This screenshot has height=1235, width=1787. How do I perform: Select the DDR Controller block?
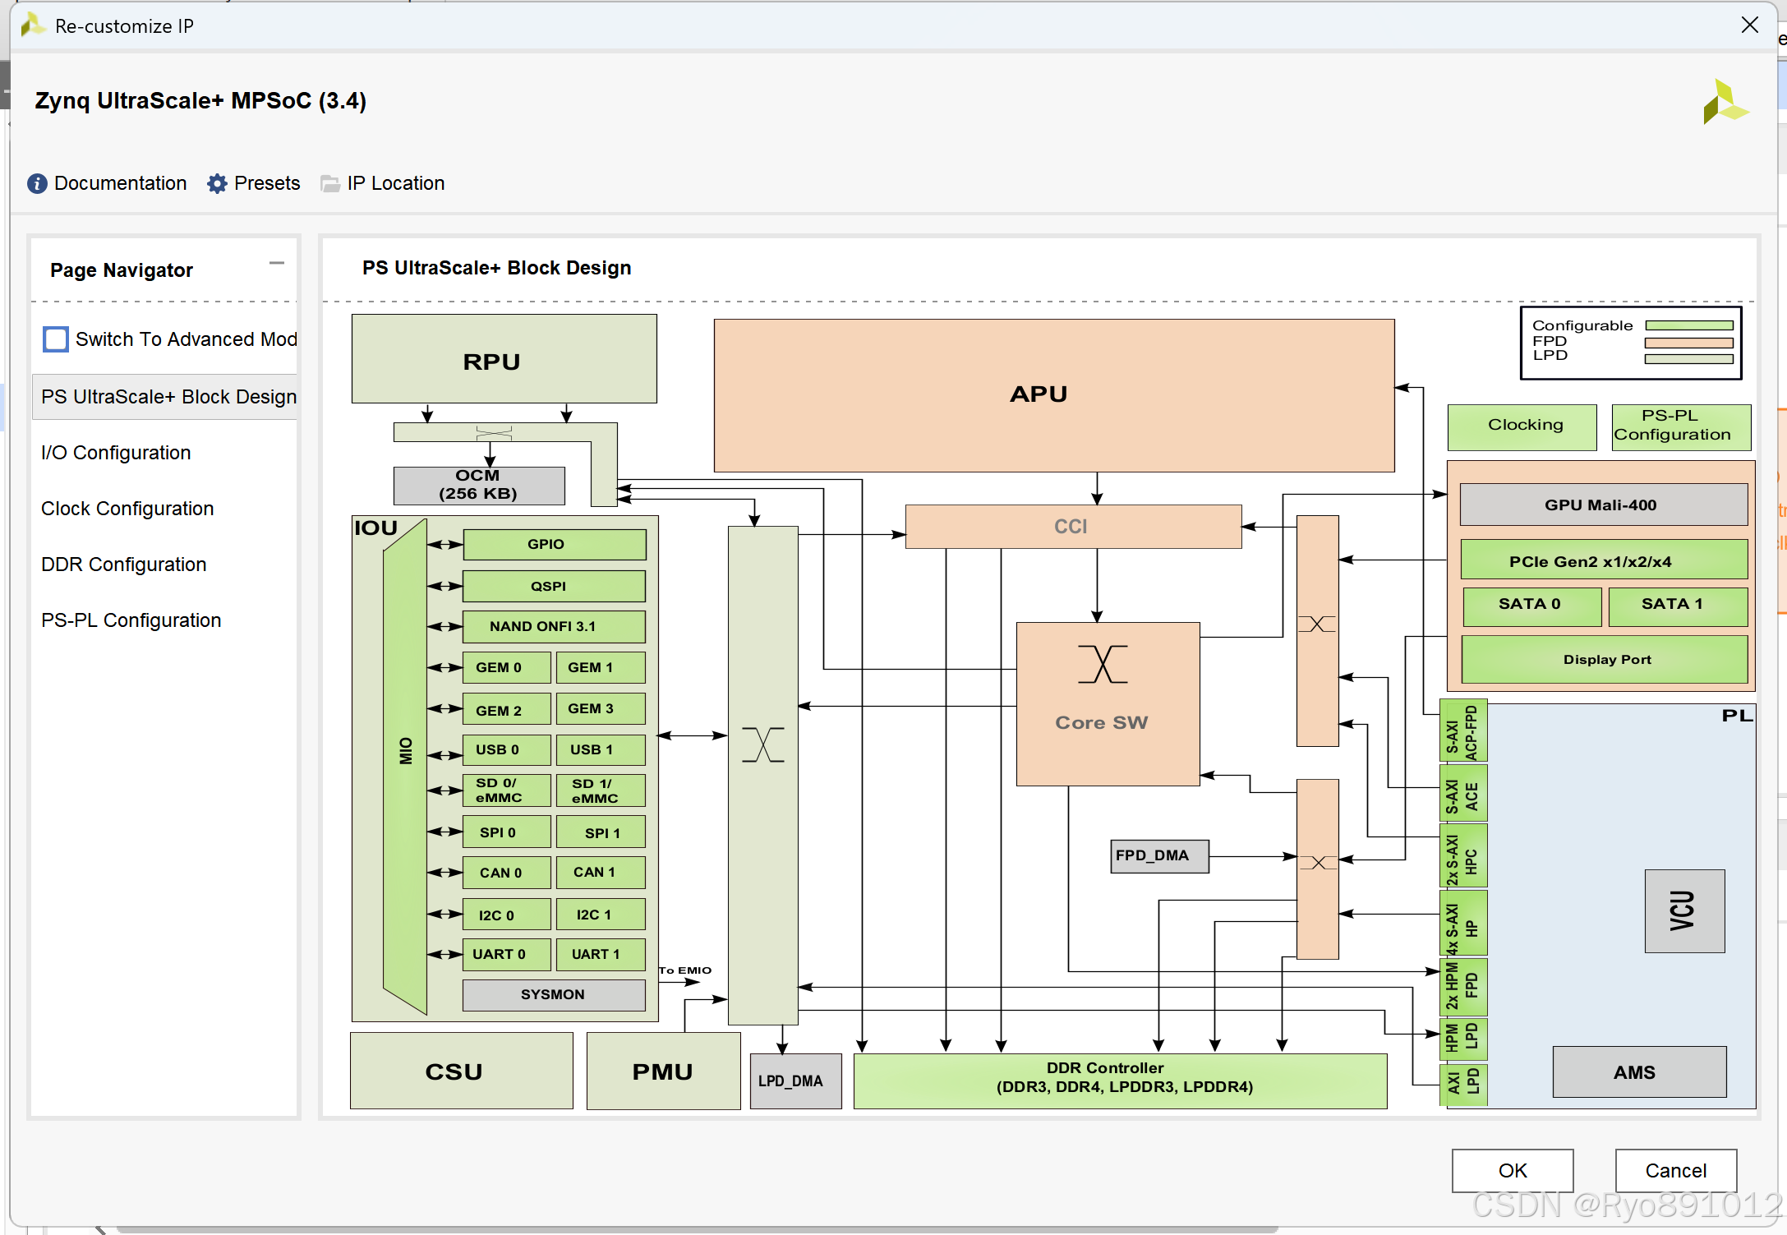click(1120, 1080)
